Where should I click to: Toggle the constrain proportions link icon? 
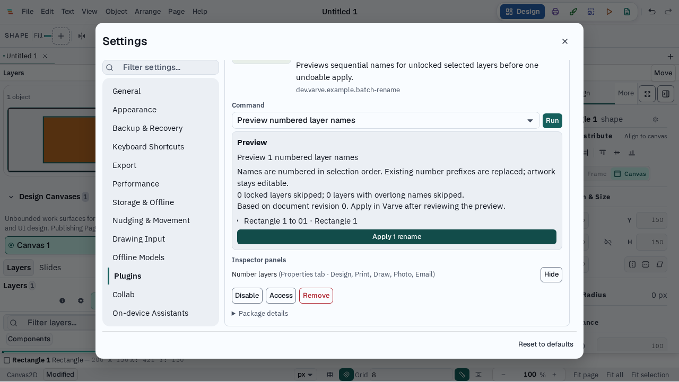coord(608,242)
